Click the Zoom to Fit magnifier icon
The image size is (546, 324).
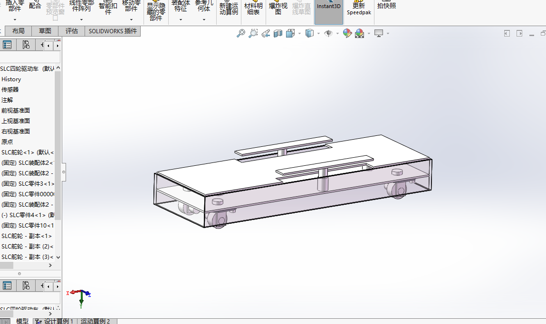(x=240, y=33)
